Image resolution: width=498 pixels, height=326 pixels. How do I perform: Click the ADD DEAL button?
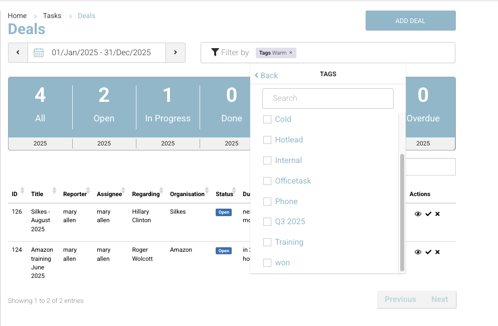coord(410,21)
